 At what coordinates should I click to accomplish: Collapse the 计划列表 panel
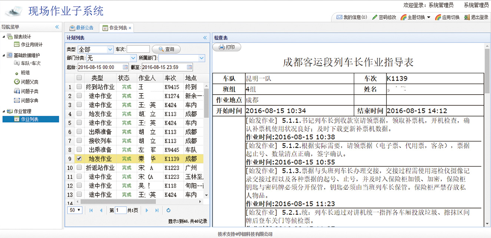tap(205, 38)
